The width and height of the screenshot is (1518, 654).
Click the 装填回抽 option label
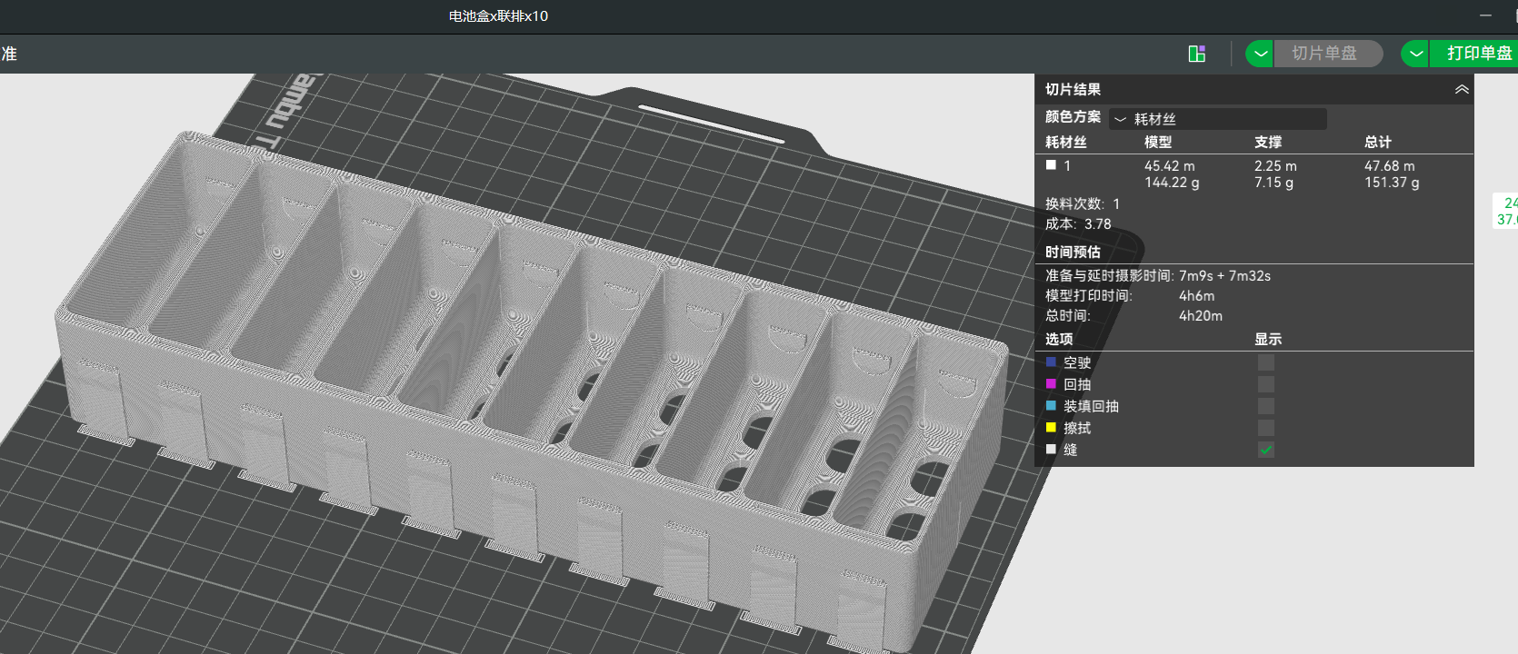pyautogui.click(x=1091, y=406)
